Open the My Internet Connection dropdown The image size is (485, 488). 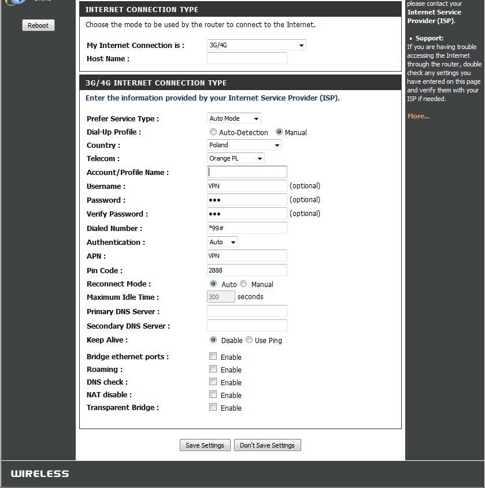point(256,45)
